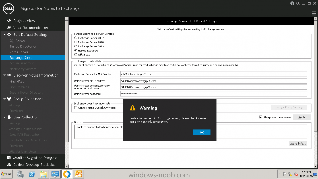Click the Administrator SMTP address field
The height and width of the screenshot is (179, 318).
click(x=213, y=81)
